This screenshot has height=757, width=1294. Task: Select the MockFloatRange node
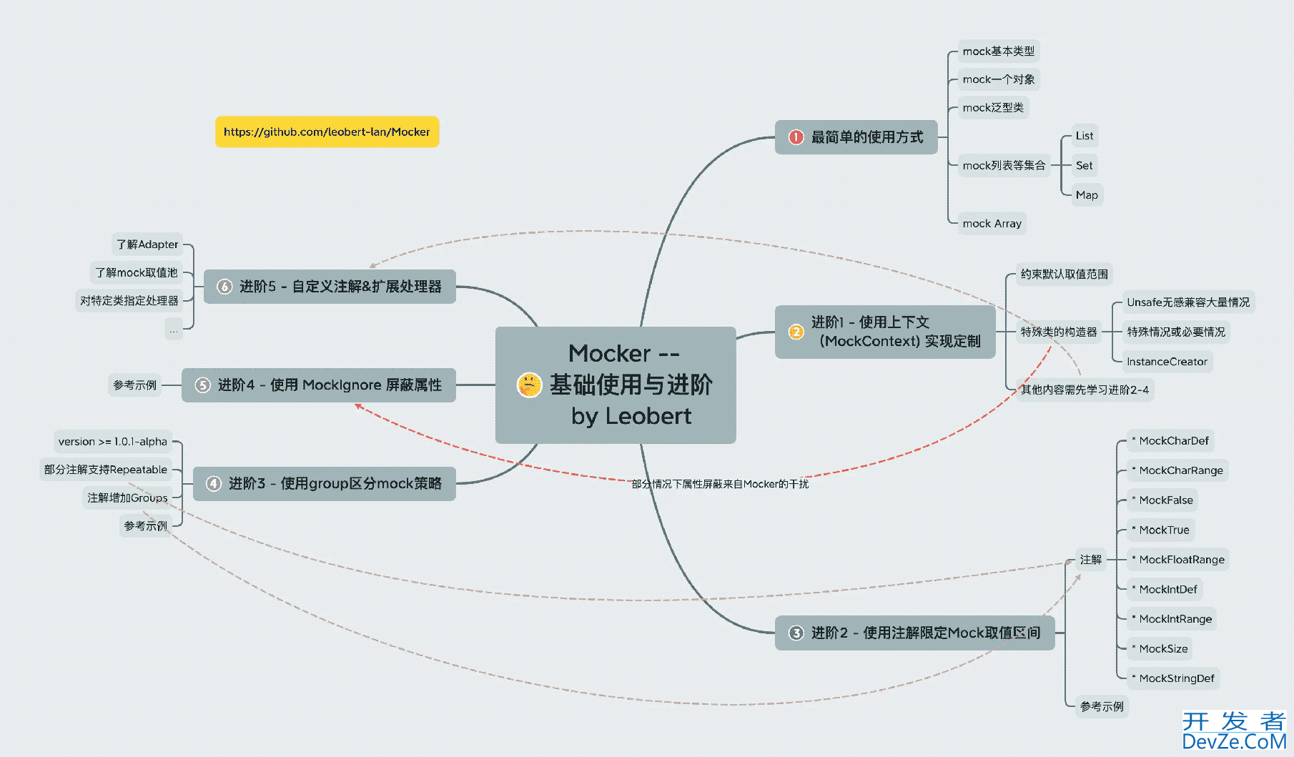1178,560
